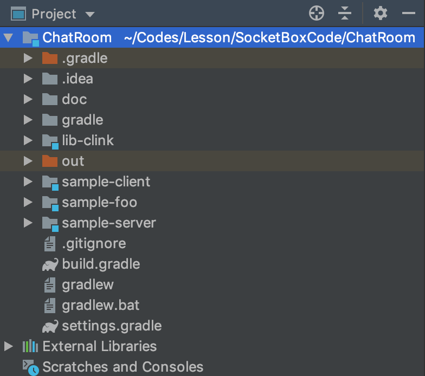The width and height of the screenshot is (425, 376).
Task: Select the doc folder
Action: [74, 100]
